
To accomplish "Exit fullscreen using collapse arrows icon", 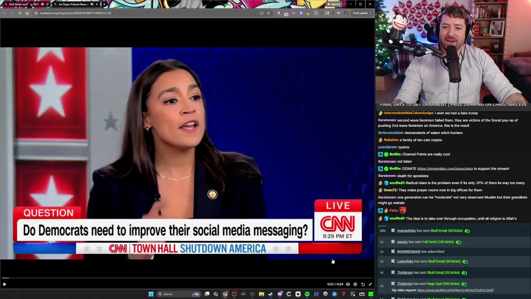I will 370,284.
